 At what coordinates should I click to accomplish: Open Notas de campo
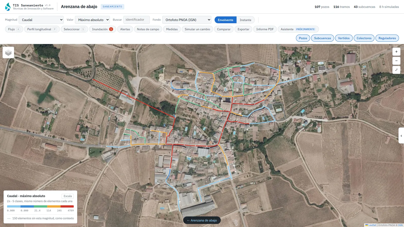pos(148,29)
